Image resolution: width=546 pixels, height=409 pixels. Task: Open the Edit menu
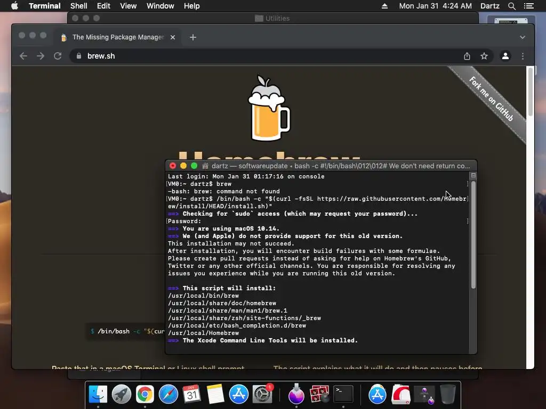(x=103, y=6)
